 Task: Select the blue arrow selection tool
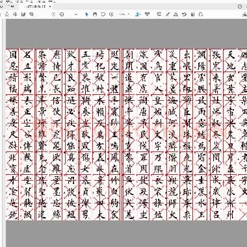point(86,14)
